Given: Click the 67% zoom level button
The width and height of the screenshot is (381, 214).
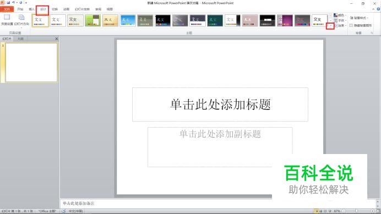Looking at the screenshot, I should 337,211.
